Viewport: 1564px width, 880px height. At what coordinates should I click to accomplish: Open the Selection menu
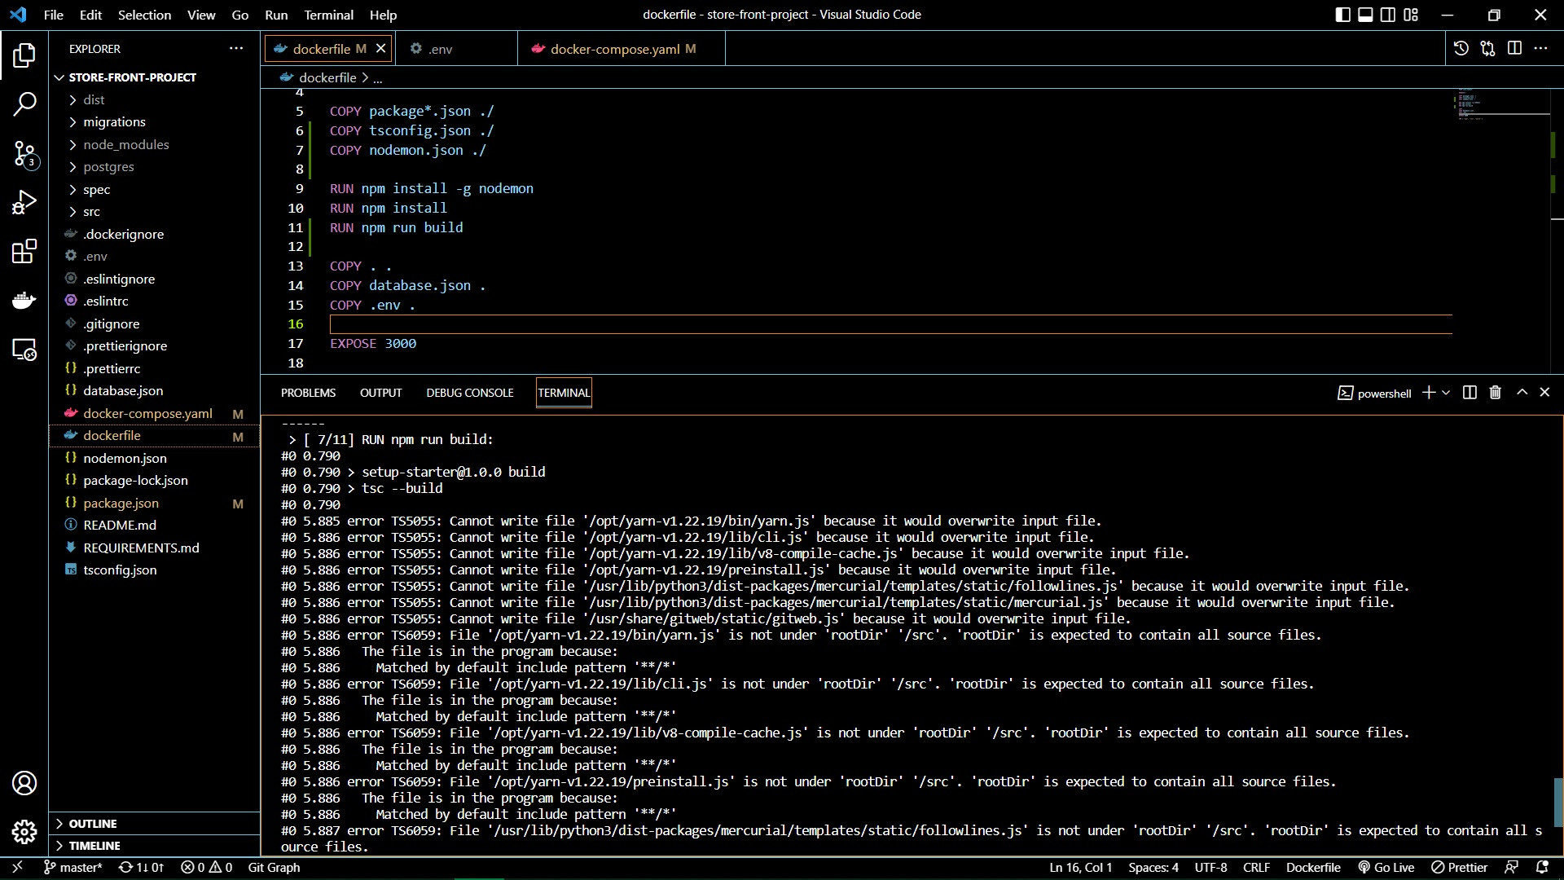click(144, 15)
